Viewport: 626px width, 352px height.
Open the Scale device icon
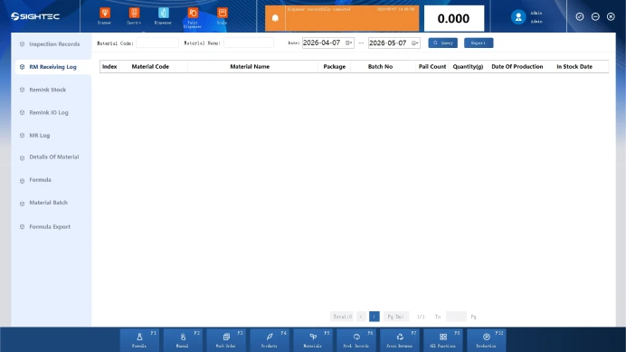click(222, 16)
